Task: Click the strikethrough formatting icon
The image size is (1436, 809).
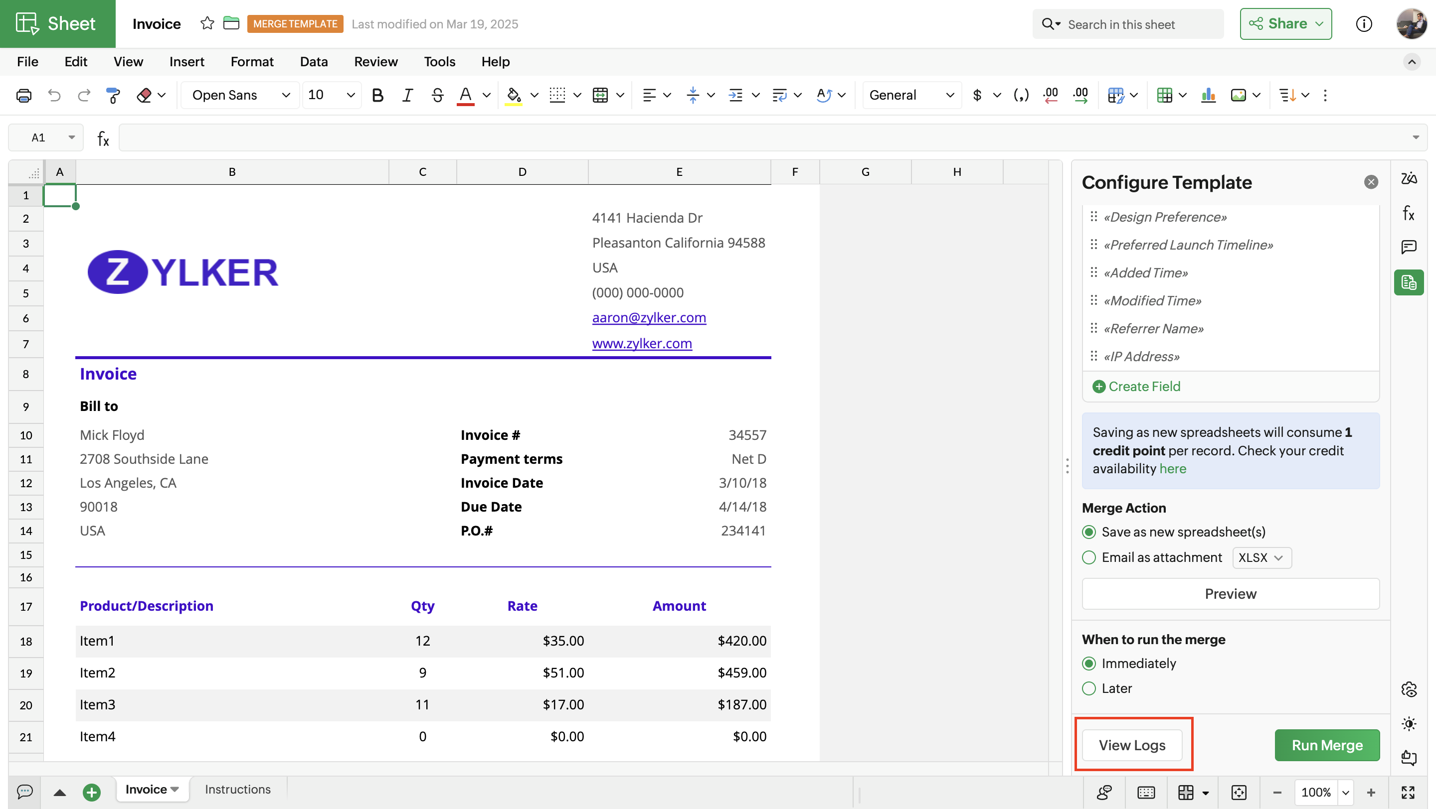Action: [x=437, y=95]
